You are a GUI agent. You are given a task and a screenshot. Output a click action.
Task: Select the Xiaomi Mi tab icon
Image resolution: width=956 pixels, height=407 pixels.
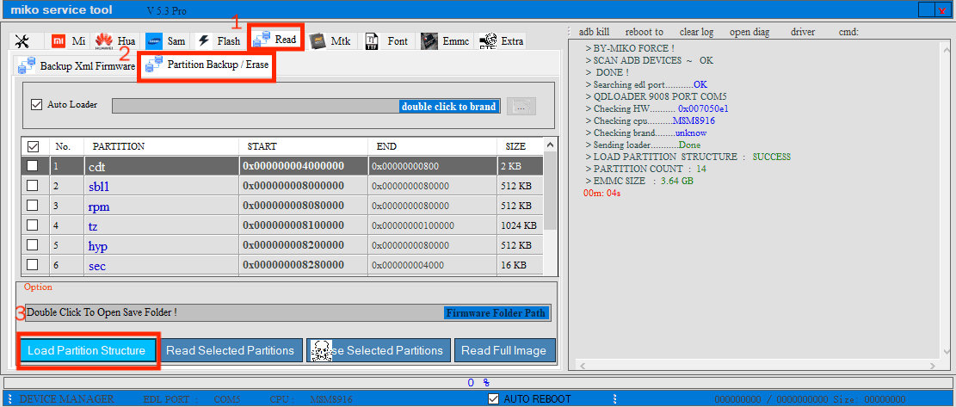pos(58,41)
